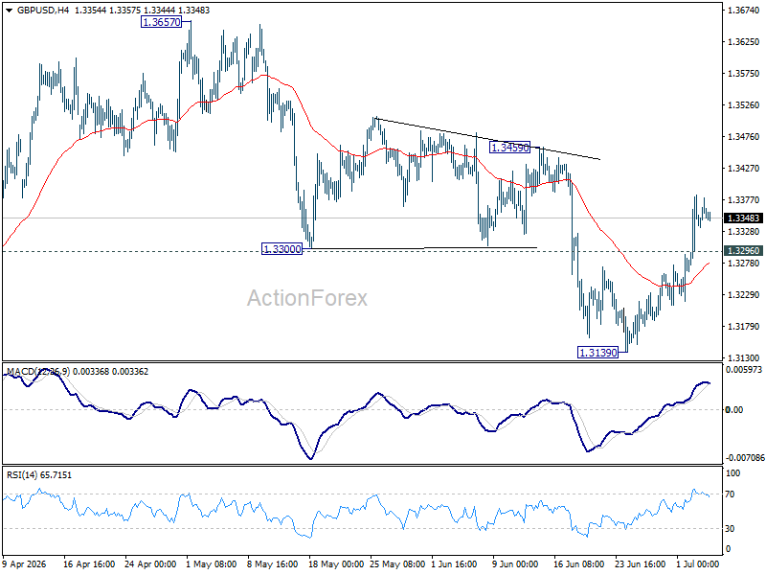Select the 1.31390 low price label
The height and width of the screenshot is (575, 766).
pyautogui.click(x=597, y=353)
